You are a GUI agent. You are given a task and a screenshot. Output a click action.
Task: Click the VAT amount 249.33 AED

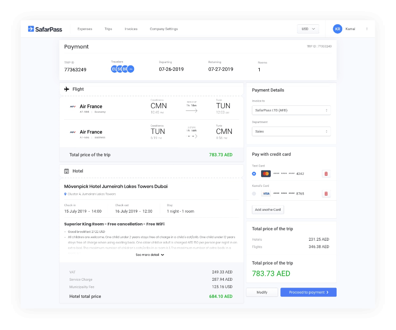[222, 272]
